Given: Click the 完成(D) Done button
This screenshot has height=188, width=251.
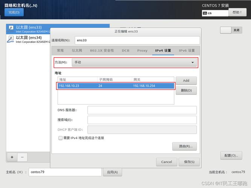Looking at the screenshot, I should click(x=14, y=12).
